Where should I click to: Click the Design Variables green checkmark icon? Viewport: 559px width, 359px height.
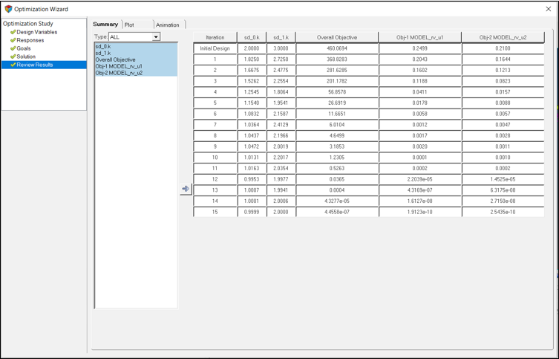[13, 32]
